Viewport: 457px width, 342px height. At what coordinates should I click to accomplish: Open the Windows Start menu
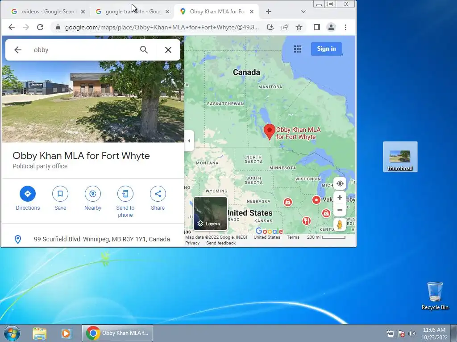coord(12,333)
